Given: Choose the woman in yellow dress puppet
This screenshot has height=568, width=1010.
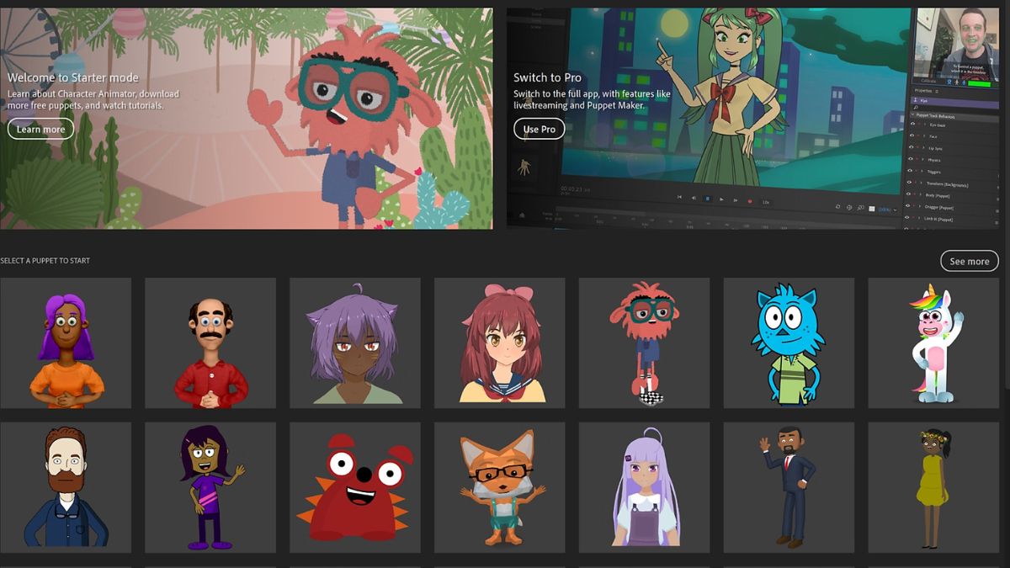Looking at the screenshot, I should (933, 488).
